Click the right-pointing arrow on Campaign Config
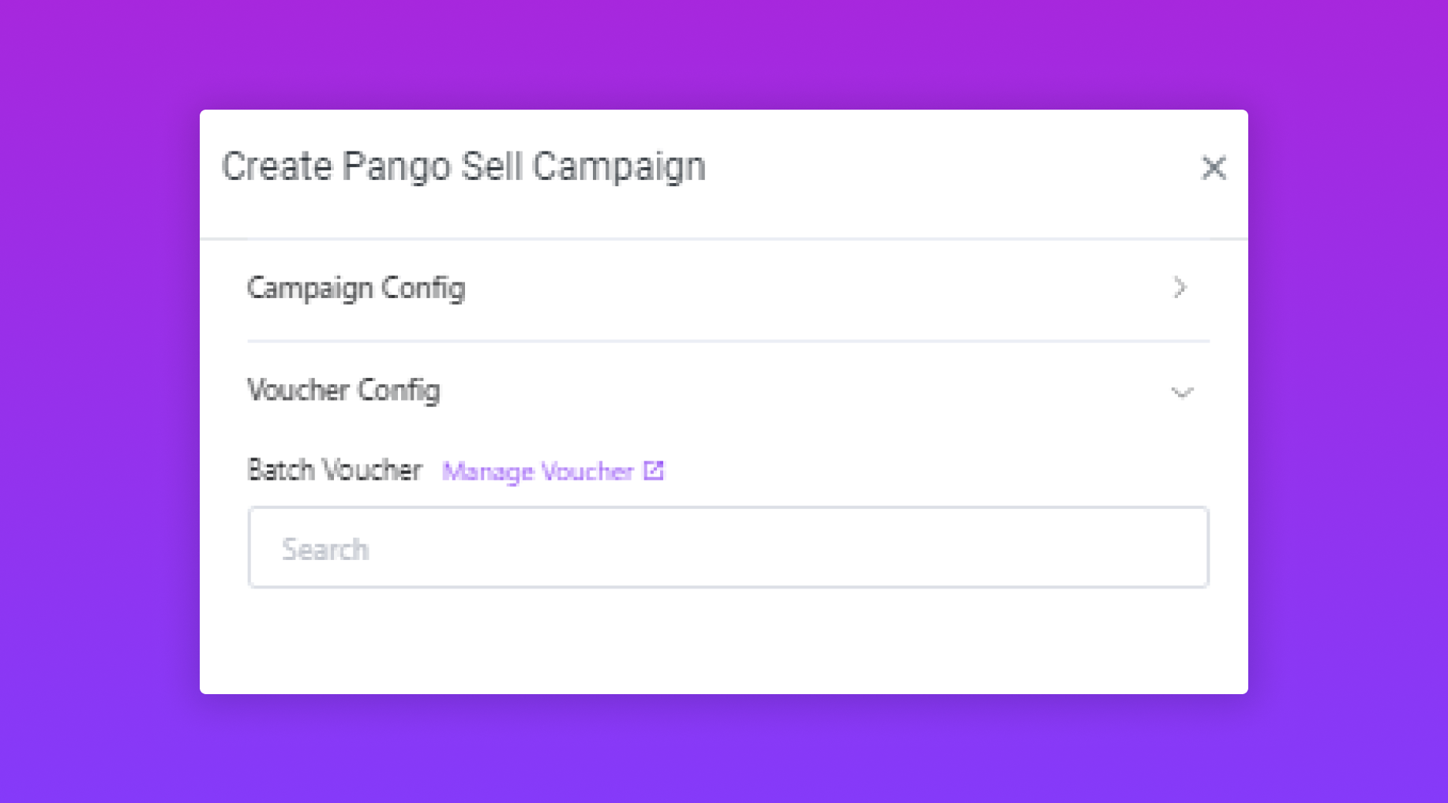Viewport: 1448px width, 803px height. click(1180, 288)
